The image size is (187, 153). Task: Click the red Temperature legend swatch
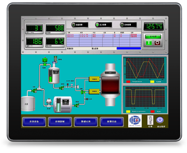(x=128, y=82)
